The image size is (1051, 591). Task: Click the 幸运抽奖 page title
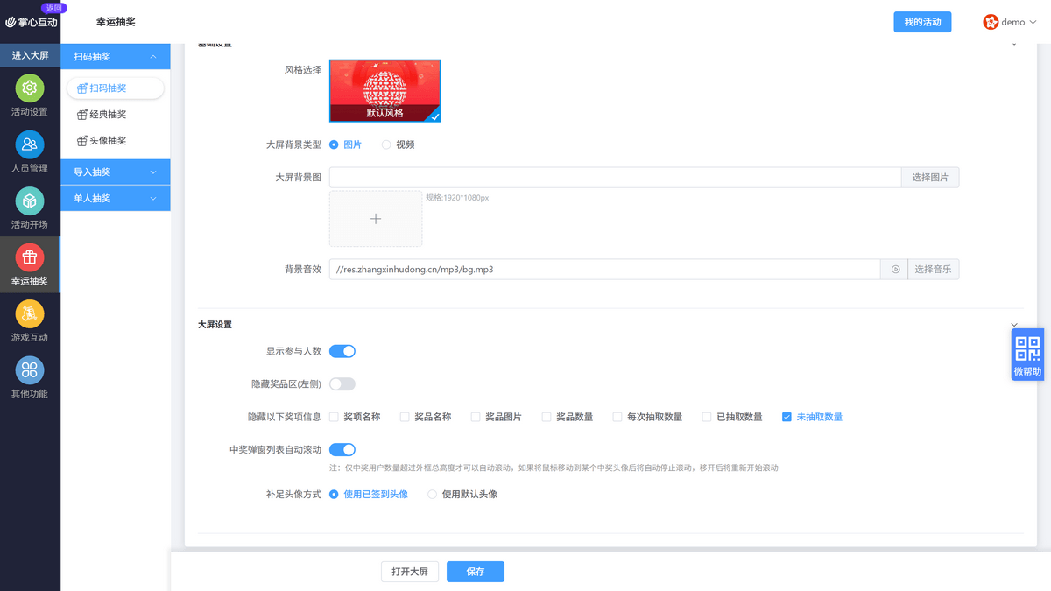[x=116, y=22]
